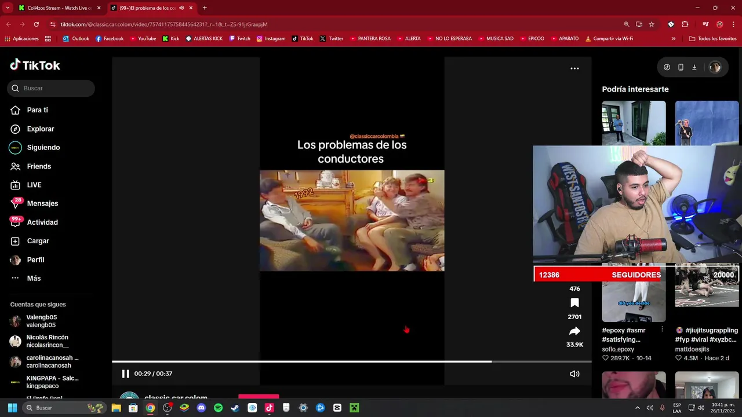Viewport: 742px width, 417px height.
Task: Expand the hidden bookmarks chevron
Action: click(x=673, y=39)
